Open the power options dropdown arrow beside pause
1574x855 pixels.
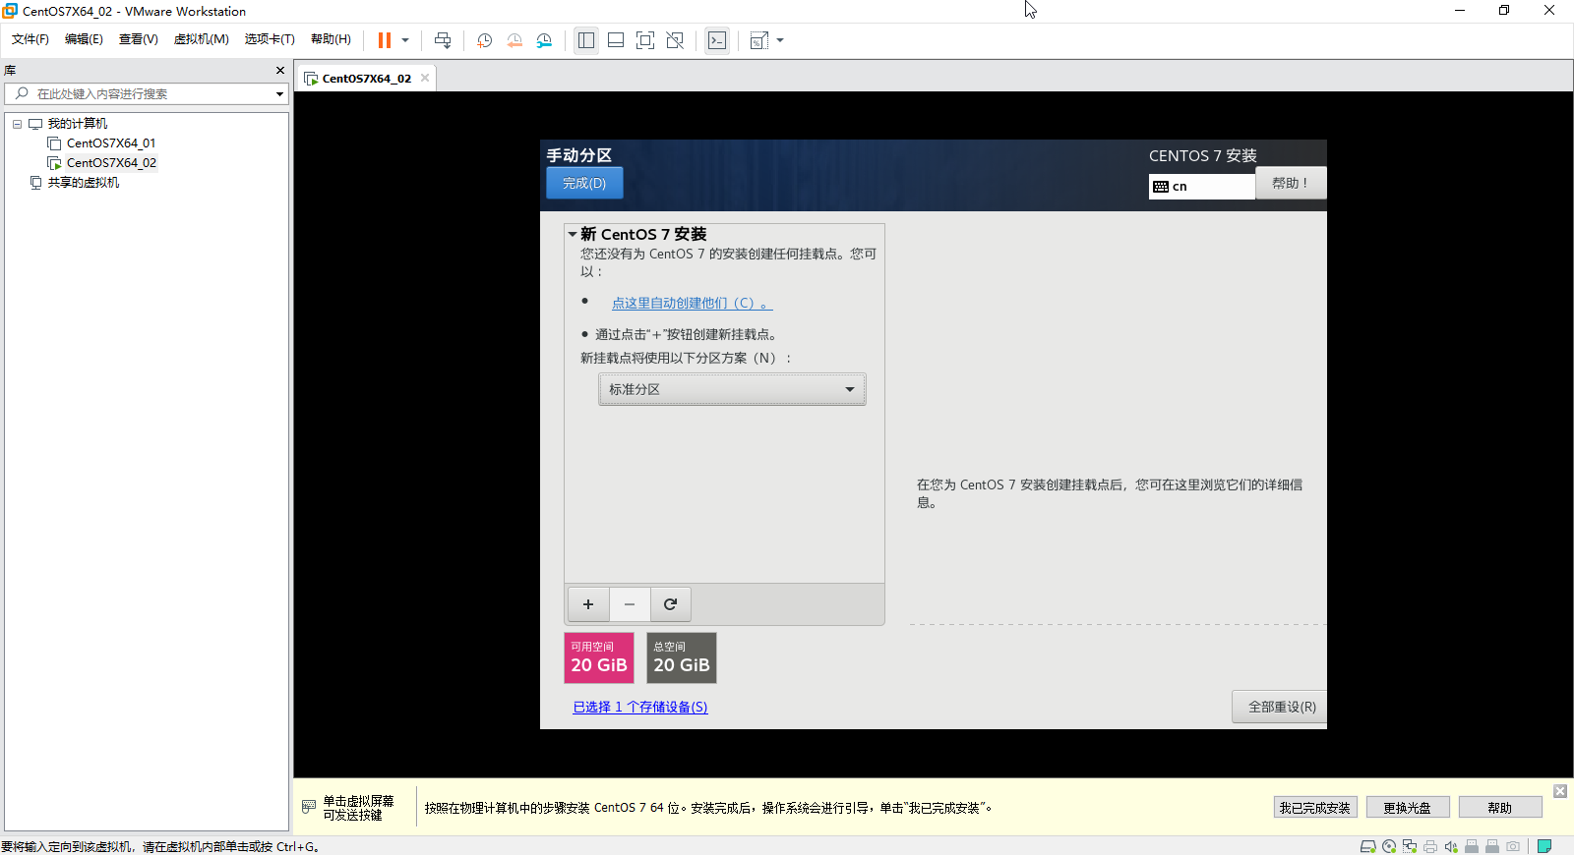click(x=405, y=40)
